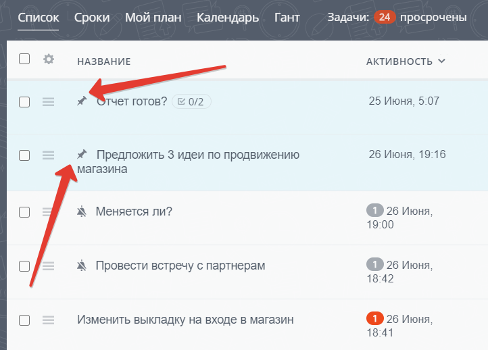Click the 'Задачи:' counter label
The width and height of the screenshot is (488, 350).
pos(348,18)
